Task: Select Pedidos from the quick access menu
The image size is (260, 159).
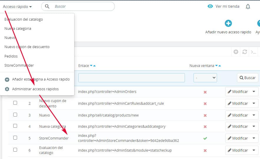Action: [11, 56]
